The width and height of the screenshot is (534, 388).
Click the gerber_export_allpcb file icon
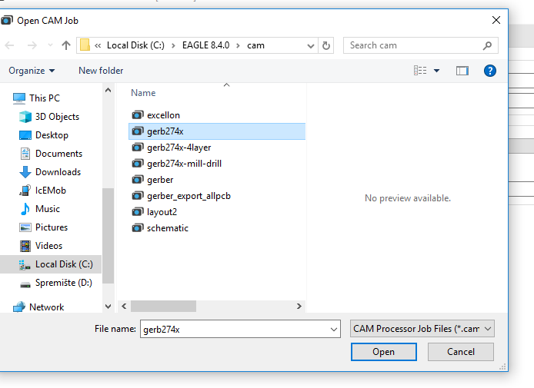click(x=138, y=196)
